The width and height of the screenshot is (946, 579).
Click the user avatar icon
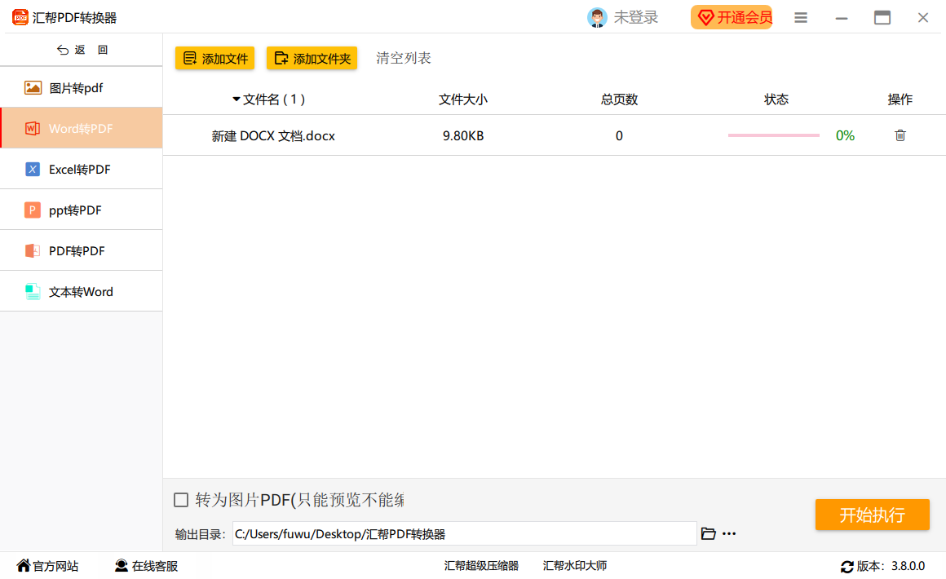(597, 17)
